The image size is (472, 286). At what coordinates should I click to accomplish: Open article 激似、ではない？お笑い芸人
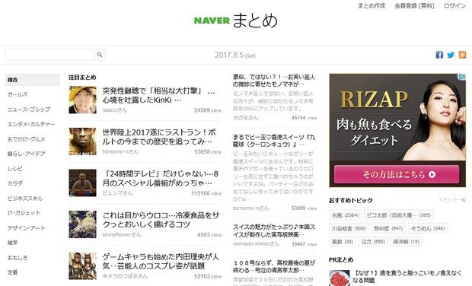(274, 81)
